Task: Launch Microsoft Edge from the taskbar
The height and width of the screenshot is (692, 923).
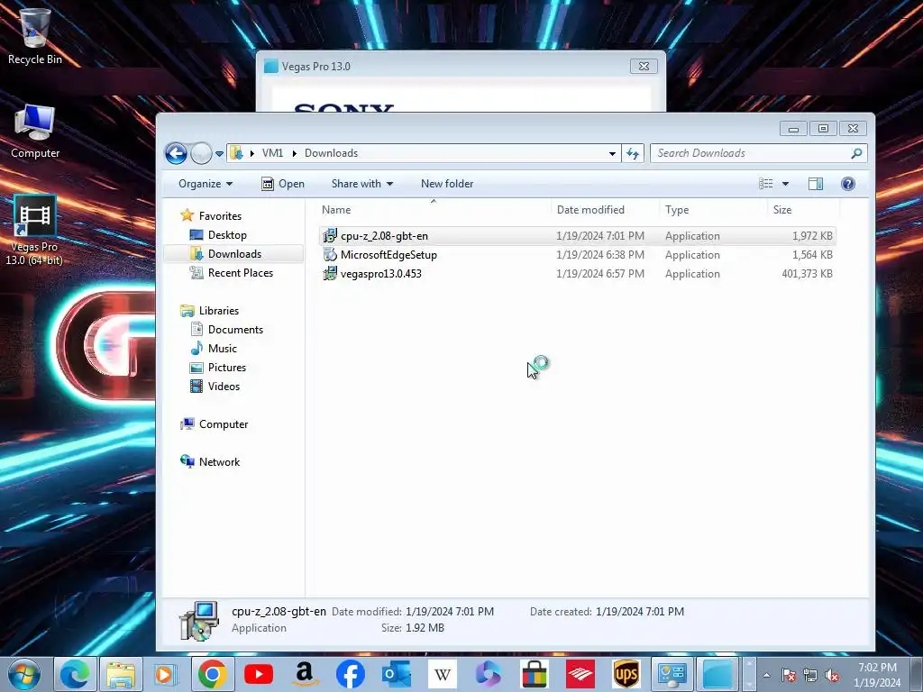Action: click(75, 674)
